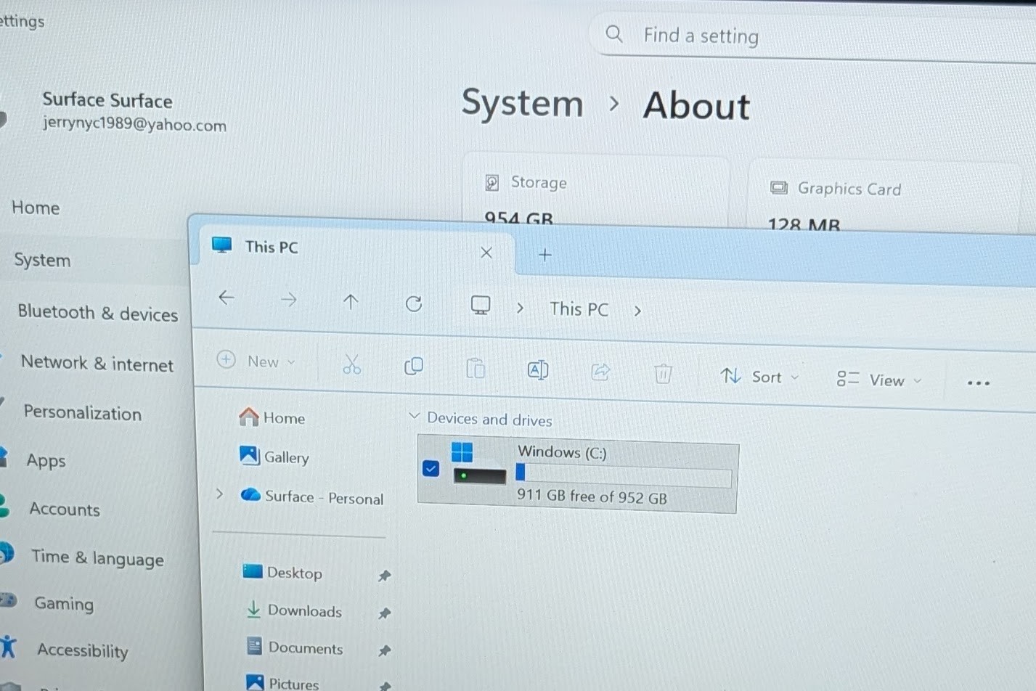The height and width of the screenshot is (691, 1036).
Task: Click This PC in the address bar
Action: 579,309
